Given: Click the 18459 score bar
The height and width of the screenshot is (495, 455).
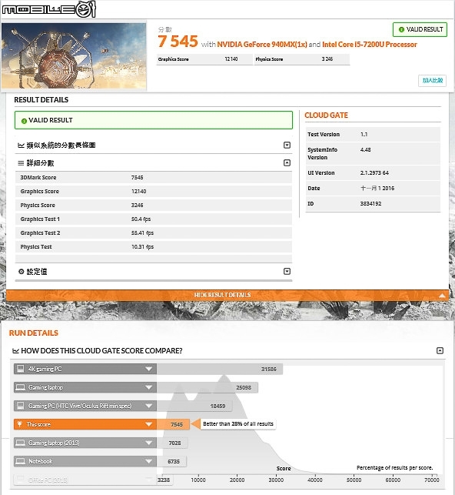Looking at the screenshot, I should [194, 406].
